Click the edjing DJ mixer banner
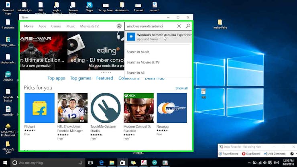This screenshot has height=167, width=297. tap(96, 51)
